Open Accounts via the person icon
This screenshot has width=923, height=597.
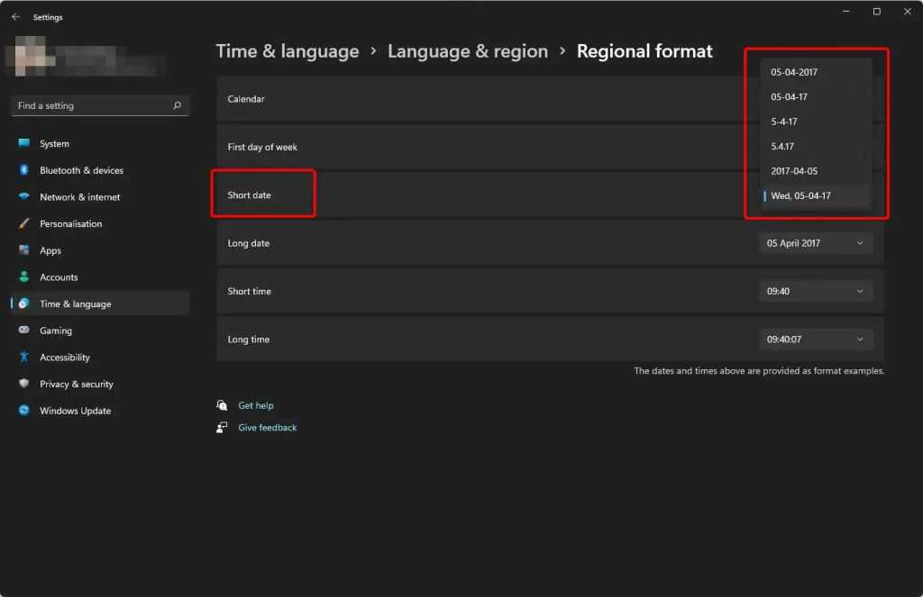(23, 277)
